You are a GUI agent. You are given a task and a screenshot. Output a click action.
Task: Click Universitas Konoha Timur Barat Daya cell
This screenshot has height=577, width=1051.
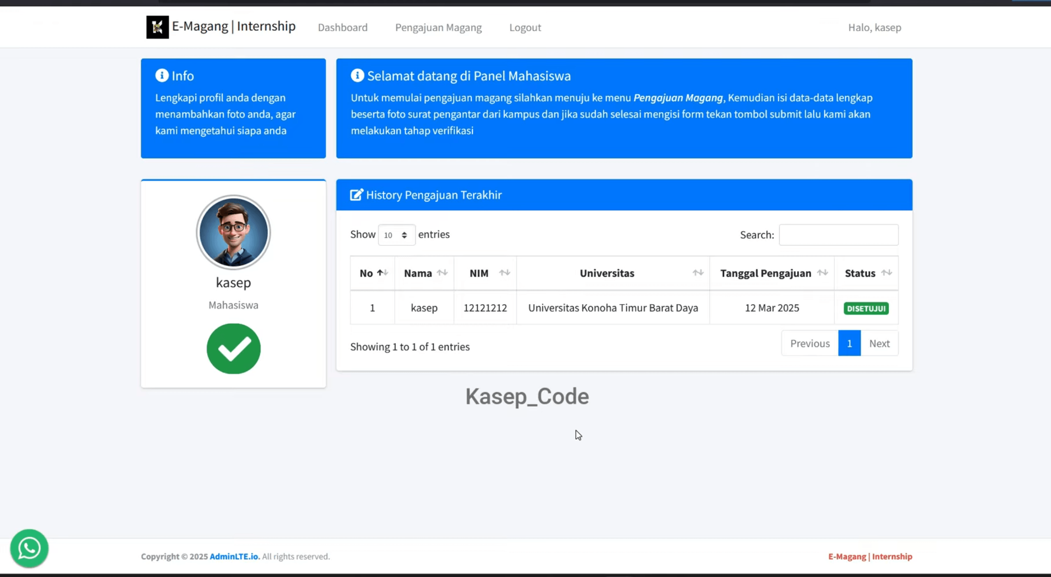[613, 308]
